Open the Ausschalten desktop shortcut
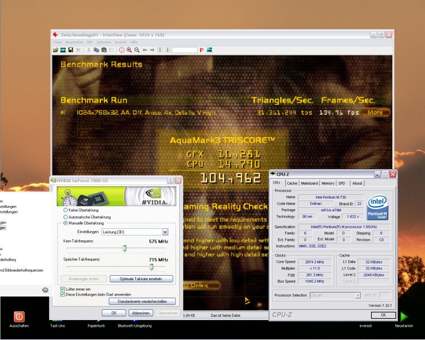This screenshot has width=425, height=340. 19,319
